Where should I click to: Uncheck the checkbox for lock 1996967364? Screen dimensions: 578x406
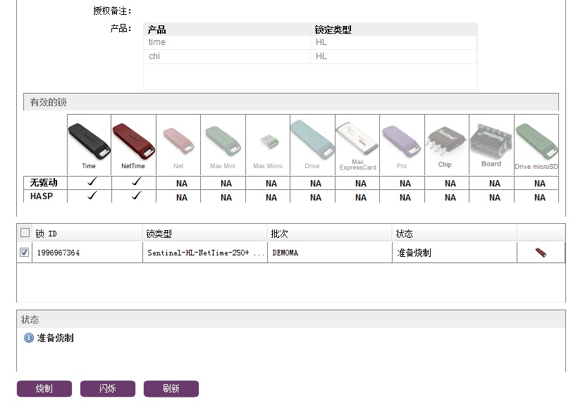[x=25, y=253]
